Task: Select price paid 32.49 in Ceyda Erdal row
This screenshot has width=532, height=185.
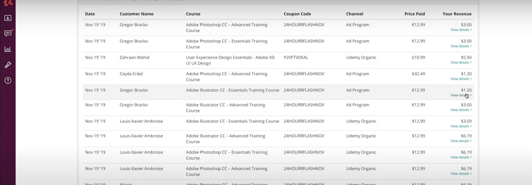Action: coord(418,74)
